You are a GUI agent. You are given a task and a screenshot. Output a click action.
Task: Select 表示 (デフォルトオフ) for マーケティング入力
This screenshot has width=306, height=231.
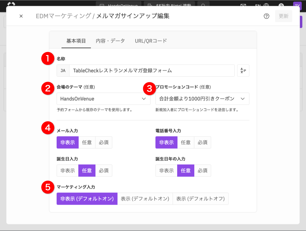click(x=200, y=199)
